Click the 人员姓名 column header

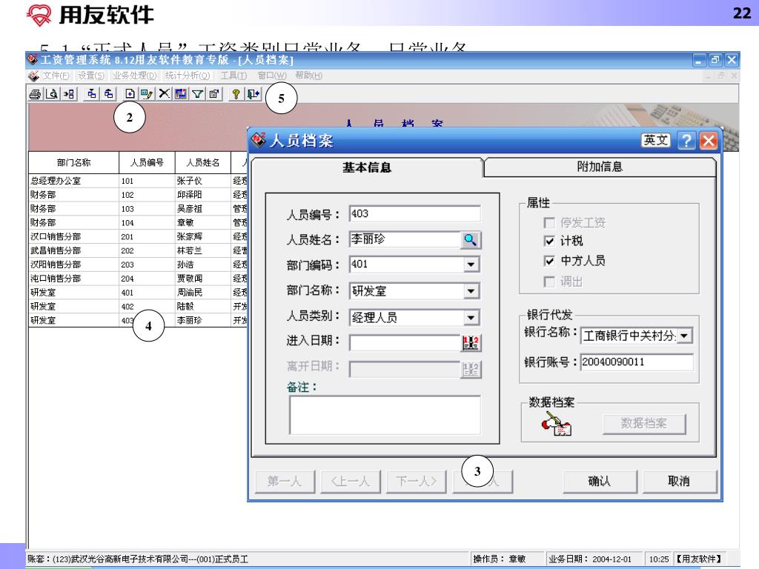click(x=203, y=162)
